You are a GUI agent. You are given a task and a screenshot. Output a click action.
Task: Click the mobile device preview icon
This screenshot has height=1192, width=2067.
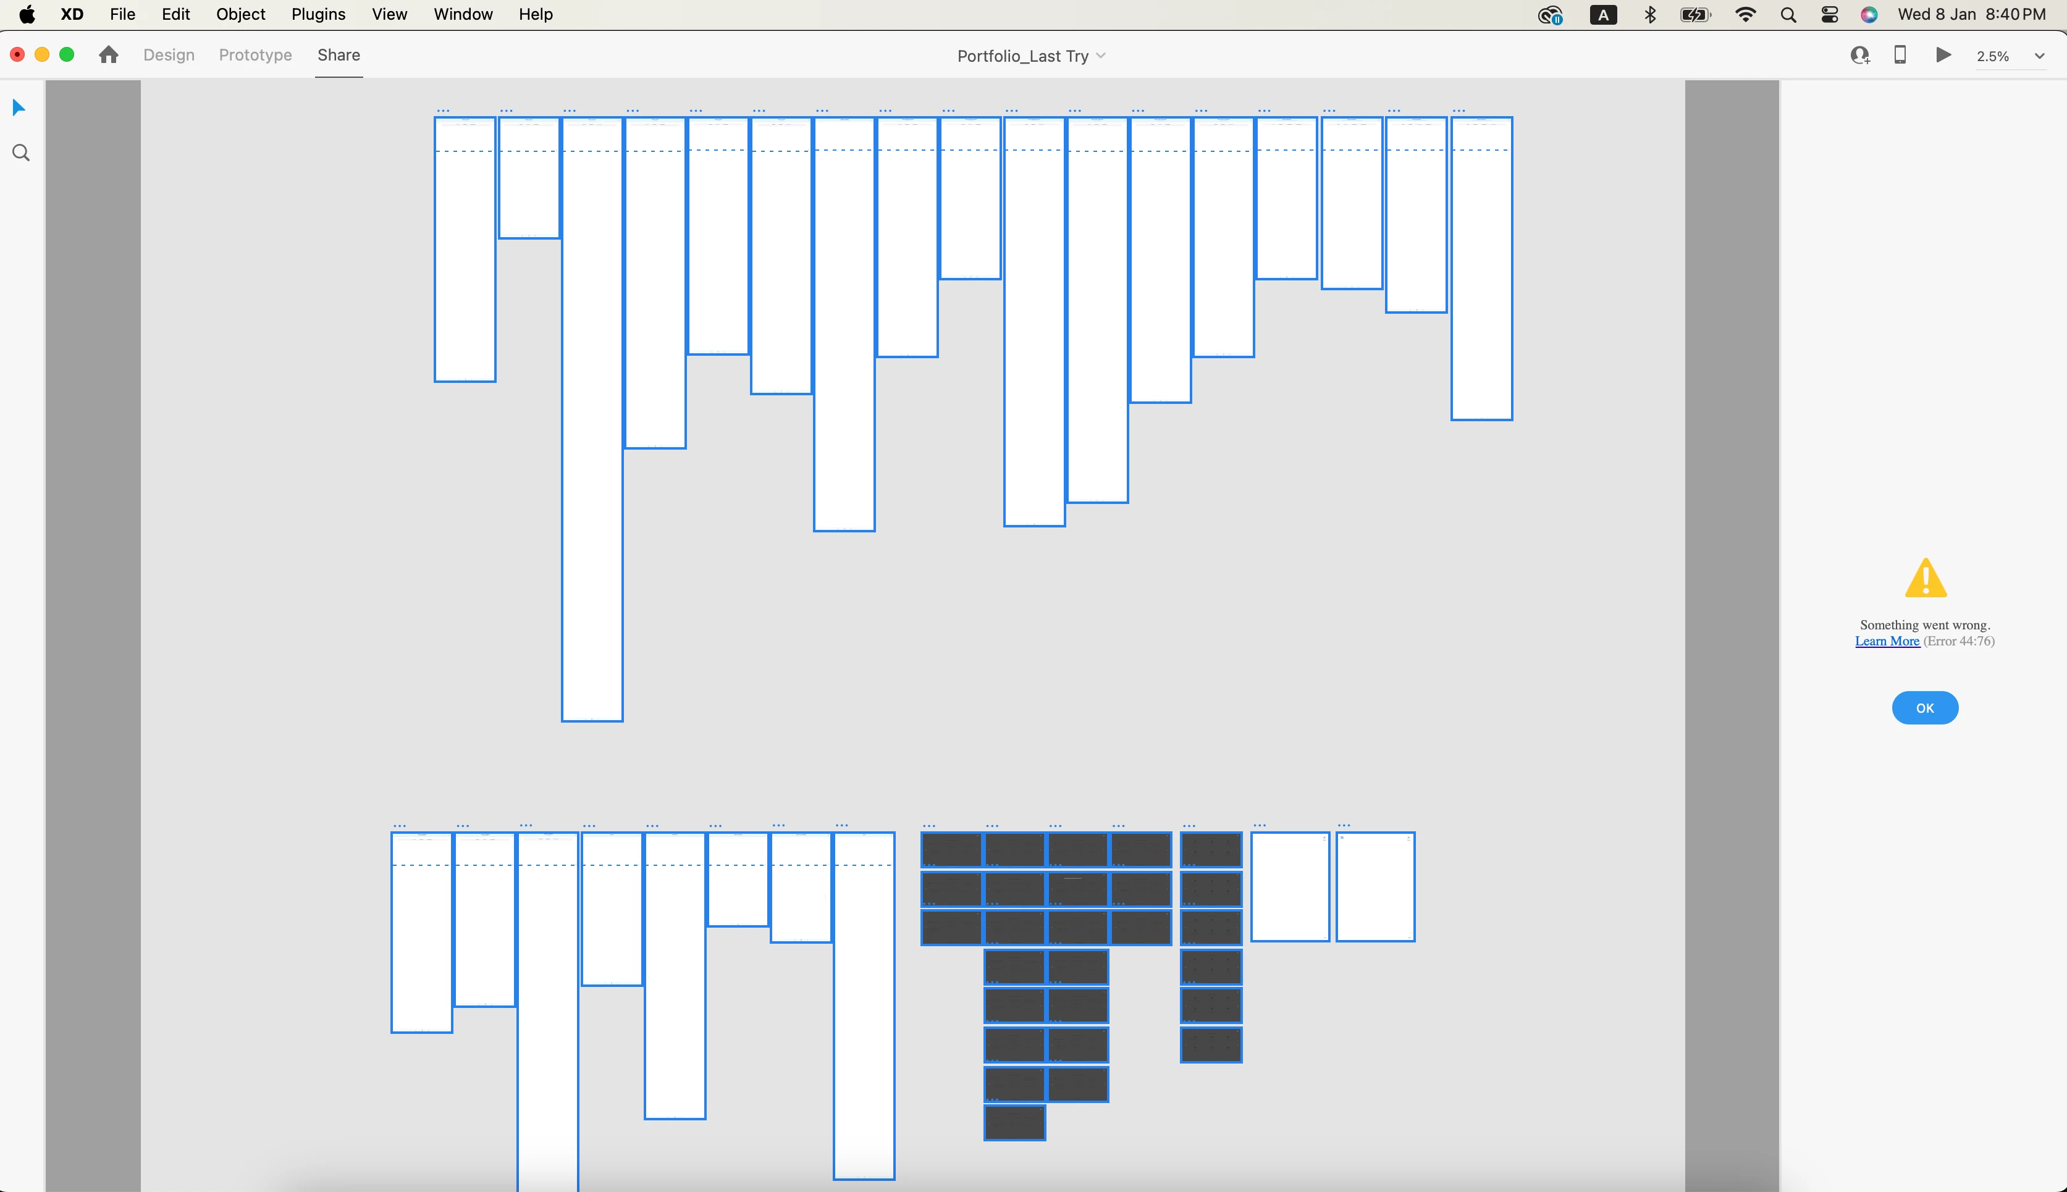pos(1900,55)
